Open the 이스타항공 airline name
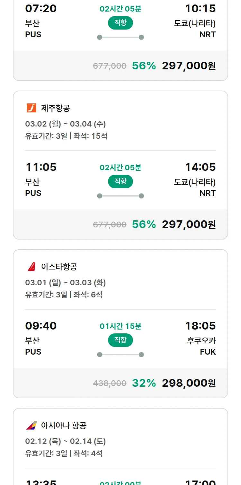 [59, 267]
